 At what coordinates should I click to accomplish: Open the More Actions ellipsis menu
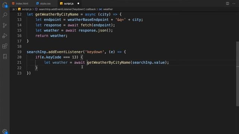click(234, 3)
